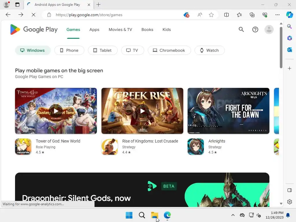The height and width of the screenshot is (222, 296).
Task: Select the Tablet device filter
Action: tap(103, 50)
